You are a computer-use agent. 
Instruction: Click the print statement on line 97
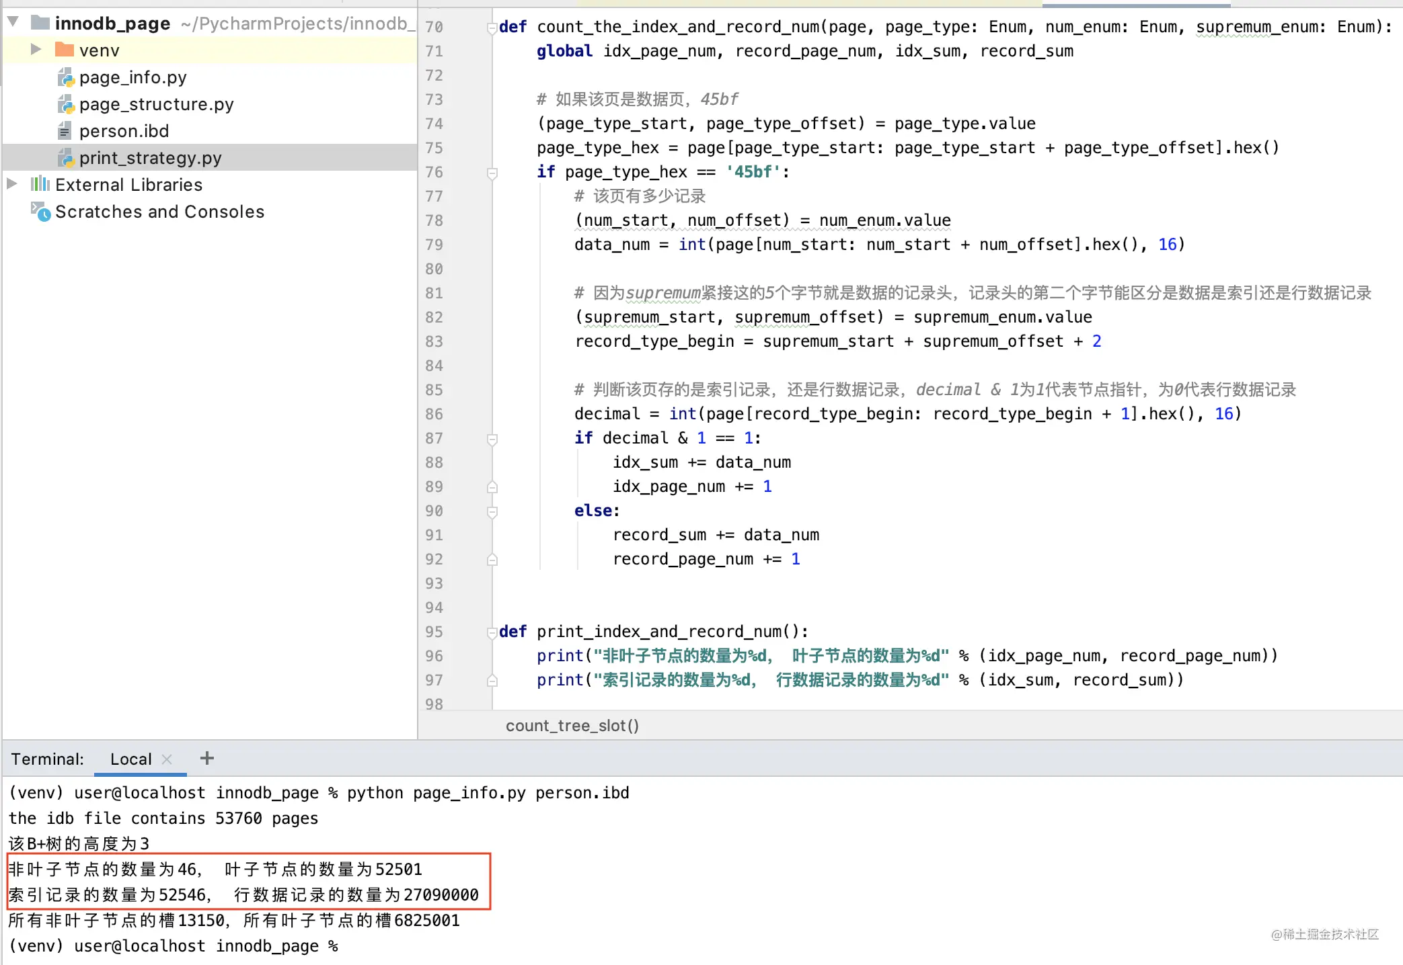coord(860,680)
